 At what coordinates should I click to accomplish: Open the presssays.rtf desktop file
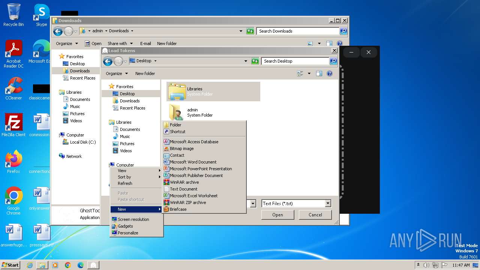coord(42,235)
